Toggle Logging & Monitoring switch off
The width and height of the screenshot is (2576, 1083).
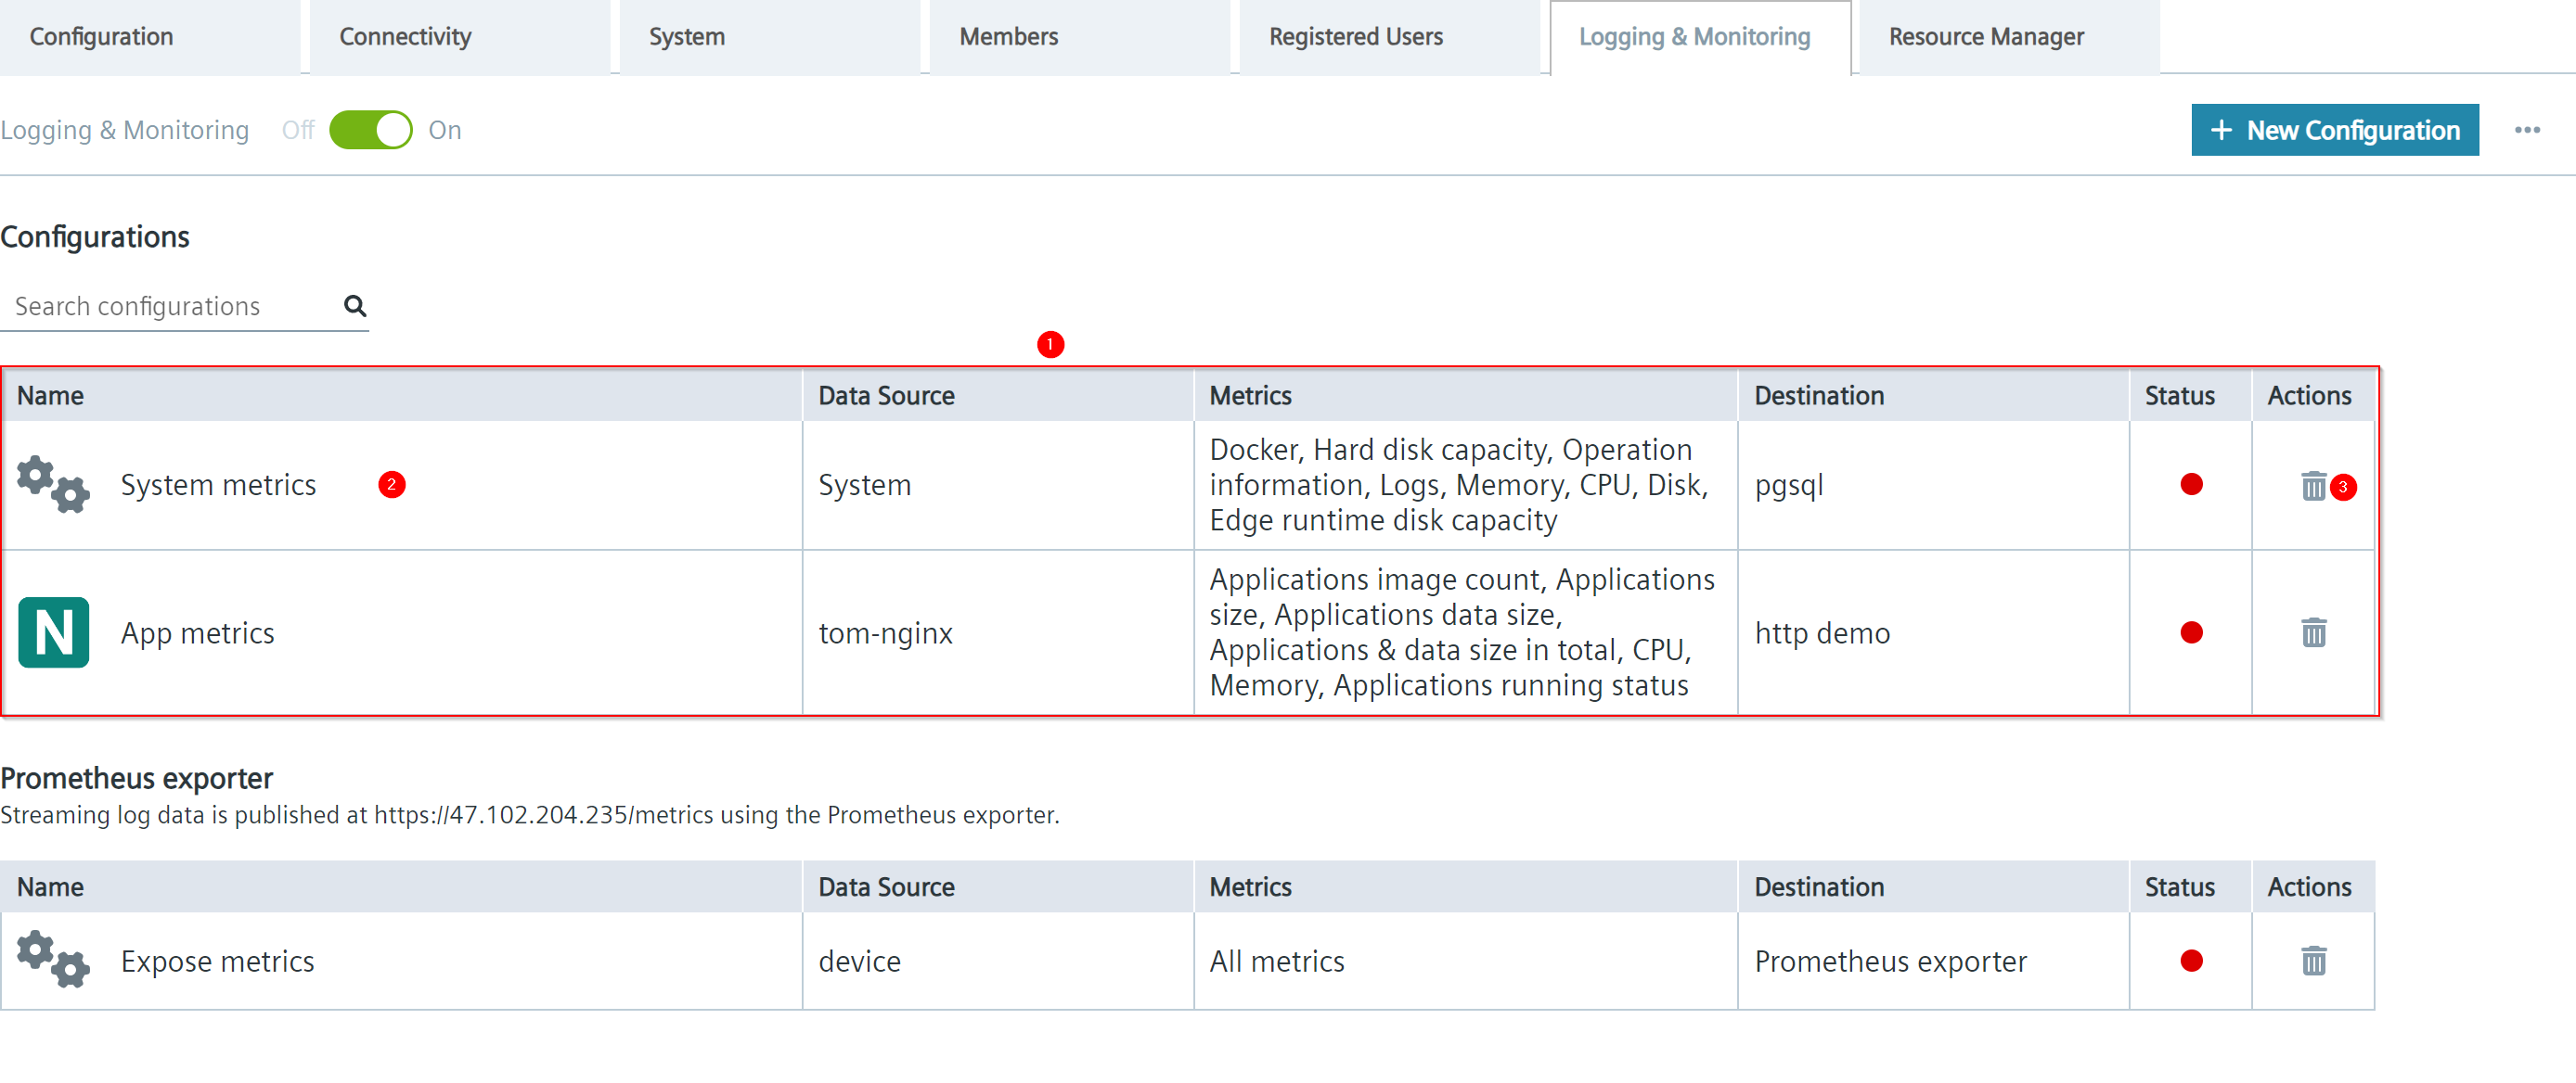click(x=371, y=131)
